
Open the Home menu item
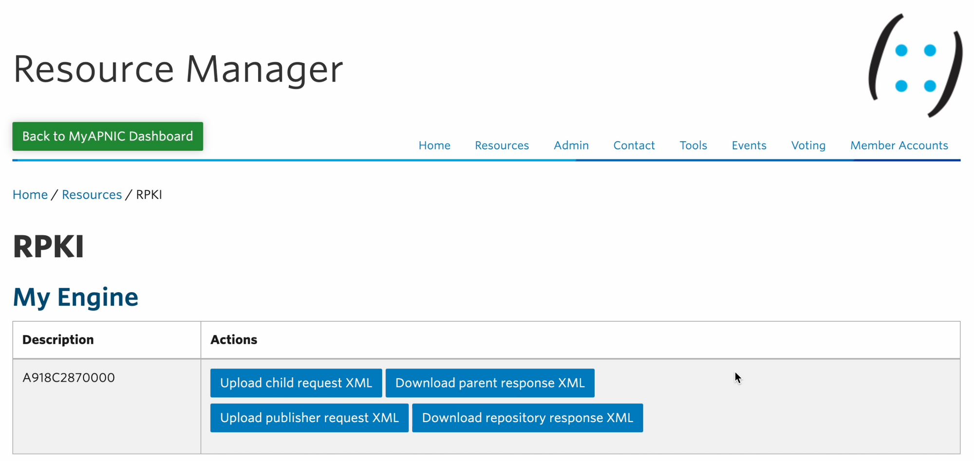point(434,145)
